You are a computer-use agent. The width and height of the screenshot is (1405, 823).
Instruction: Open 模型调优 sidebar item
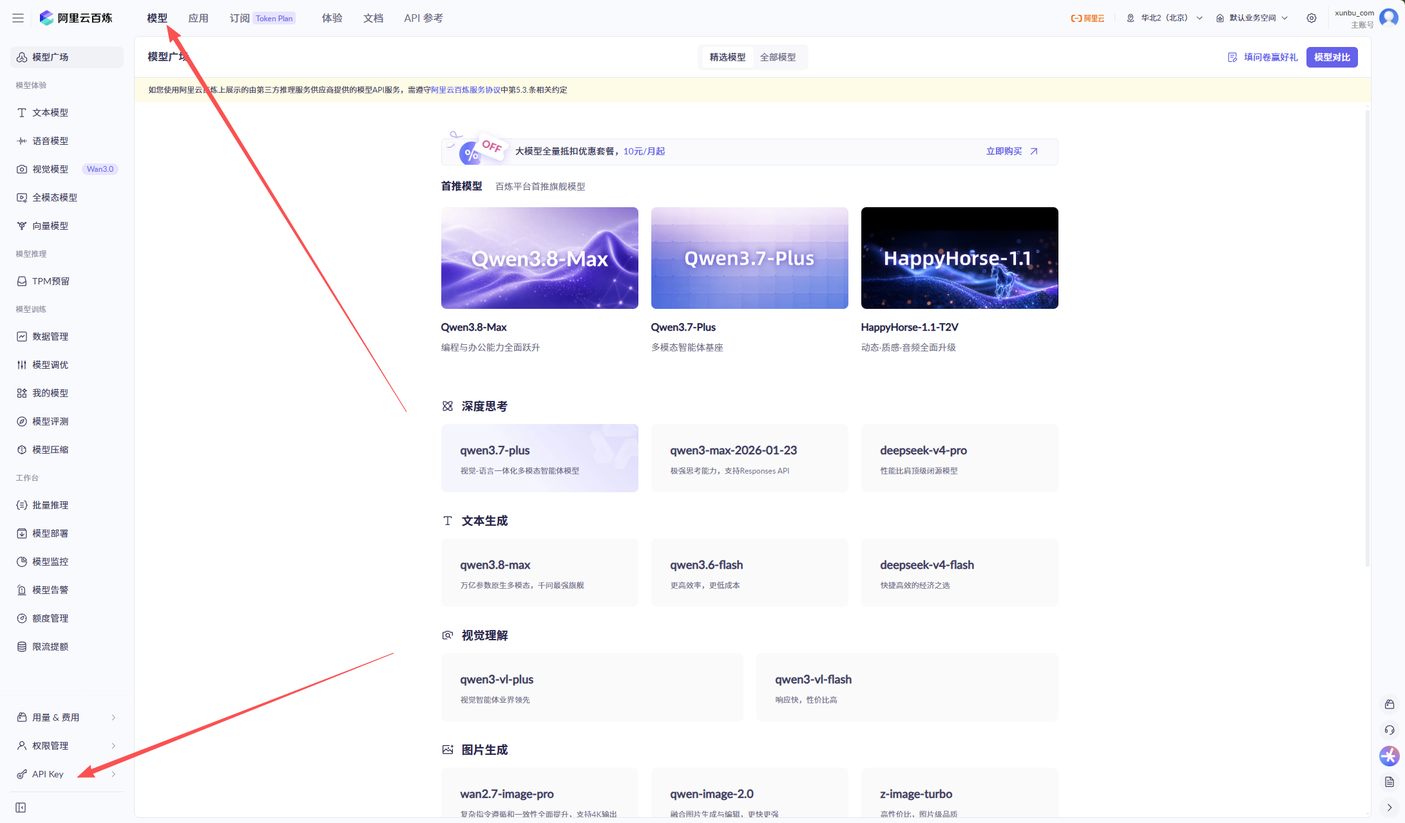[67, 365]
